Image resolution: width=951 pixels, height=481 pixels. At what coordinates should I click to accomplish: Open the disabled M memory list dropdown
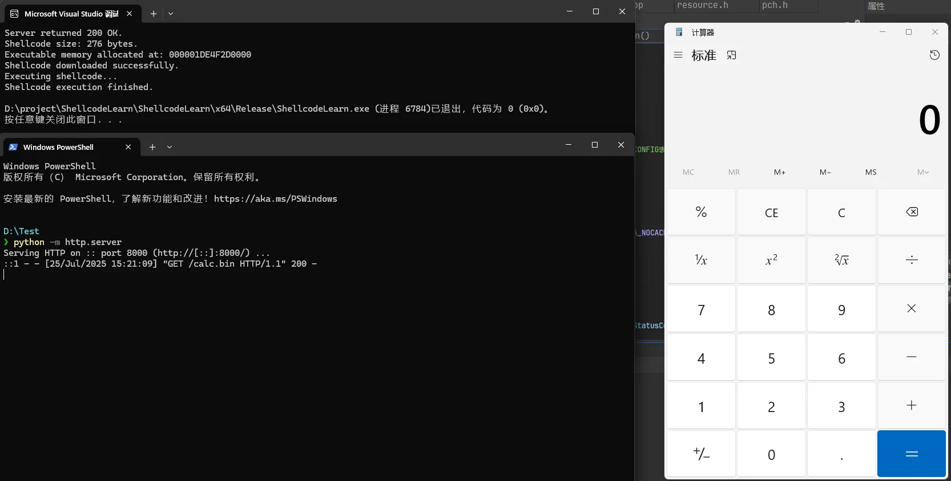[923, 172]
